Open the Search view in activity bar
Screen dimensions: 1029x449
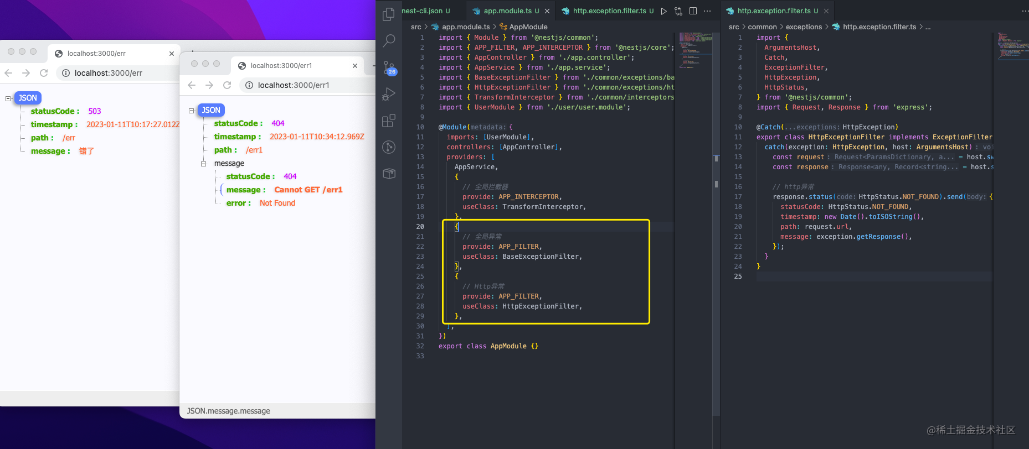click(x=389, y=40)
